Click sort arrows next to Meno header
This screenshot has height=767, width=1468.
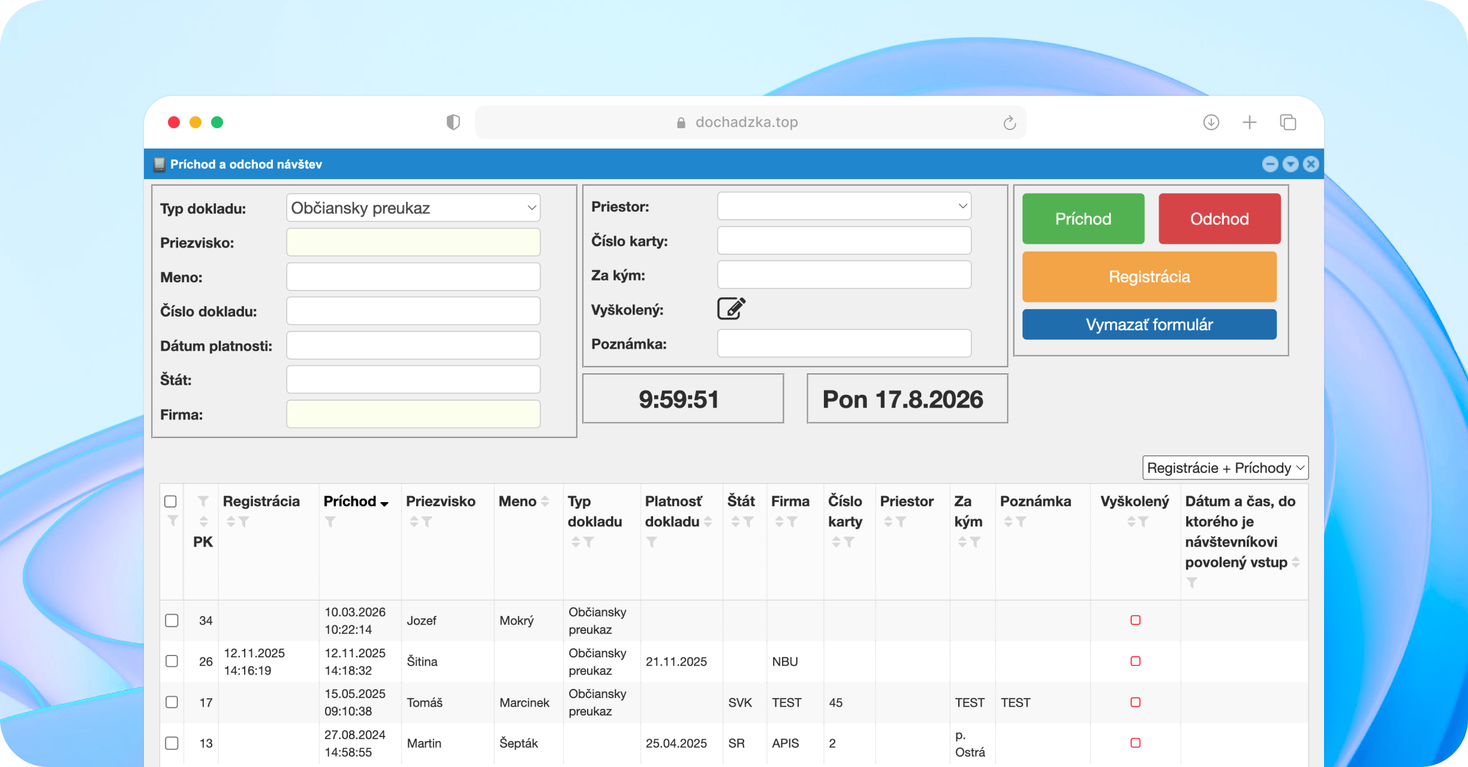tap(545, 502)
